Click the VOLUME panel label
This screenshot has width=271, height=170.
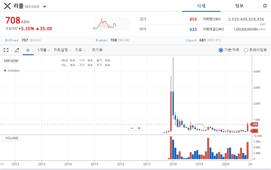[x=12, y=138]
